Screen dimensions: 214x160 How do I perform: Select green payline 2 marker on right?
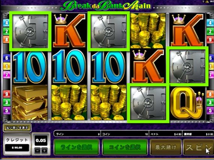click(210, 31)
